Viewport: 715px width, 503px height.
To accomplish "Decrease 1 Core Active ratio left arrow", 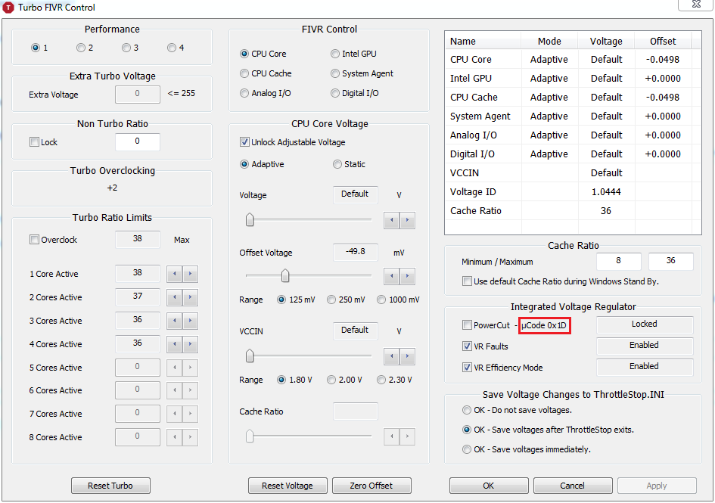I will (x=175, y=274).
